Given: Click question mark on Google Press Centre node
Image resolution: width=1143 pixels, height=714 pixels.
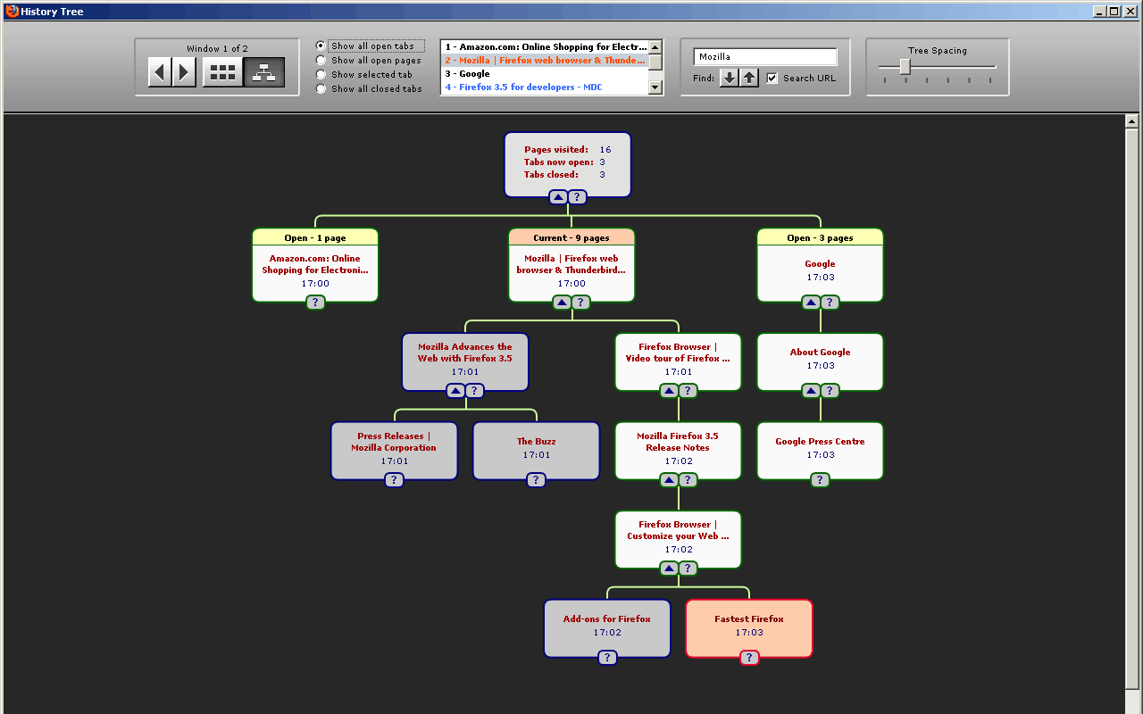Looking at the screenshot, I should [820, 480].
